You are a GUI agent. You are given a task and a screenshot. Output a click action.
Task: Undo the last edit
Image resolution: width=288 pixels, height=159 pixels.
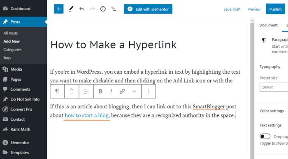pos(82,9)
